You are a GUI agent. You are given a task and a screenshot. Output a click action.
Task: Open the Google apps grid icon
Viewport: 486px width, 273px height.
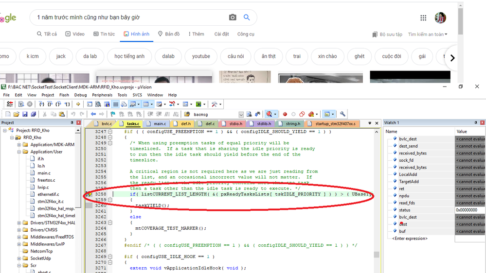coord(423,17)
